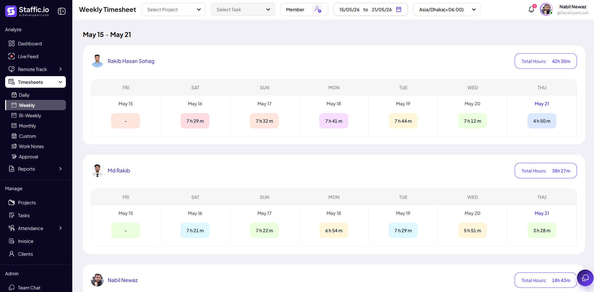Open the Select Project dropdown
The height and width of the screenshot is (292, 594).
pos(173,9)
